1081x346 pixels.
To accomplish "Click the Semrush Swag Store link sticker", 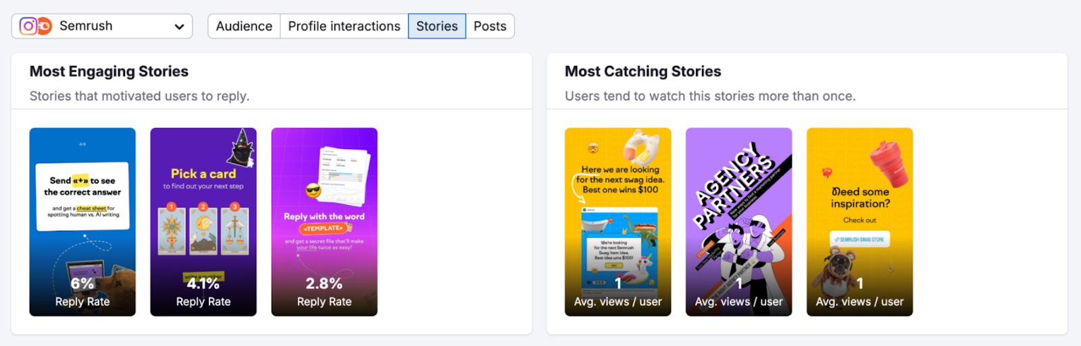I will [x=859, y=239].
